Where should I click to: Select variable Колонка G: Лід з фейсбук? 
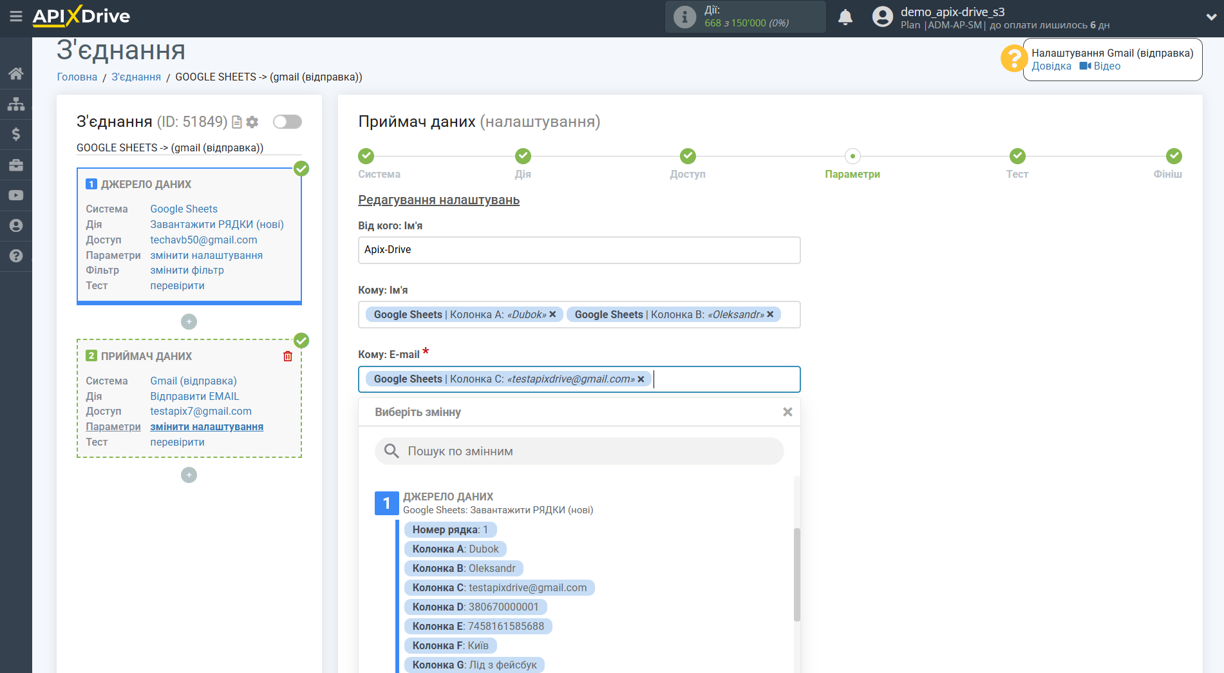point(475,665)
